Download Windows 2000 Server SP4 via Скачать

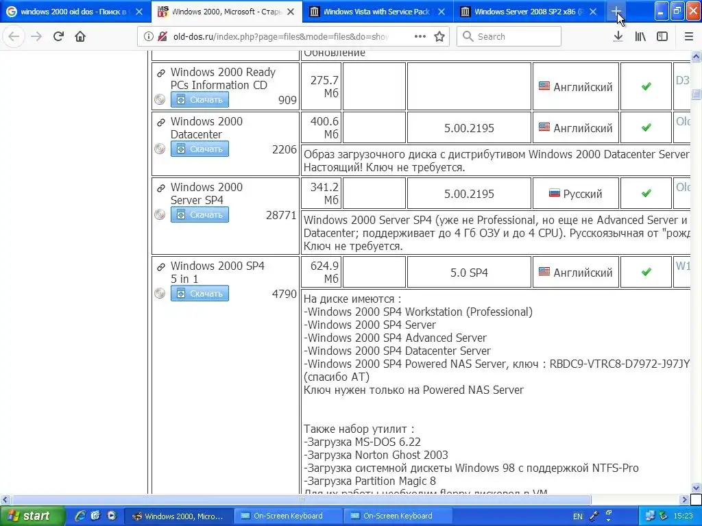199,214
